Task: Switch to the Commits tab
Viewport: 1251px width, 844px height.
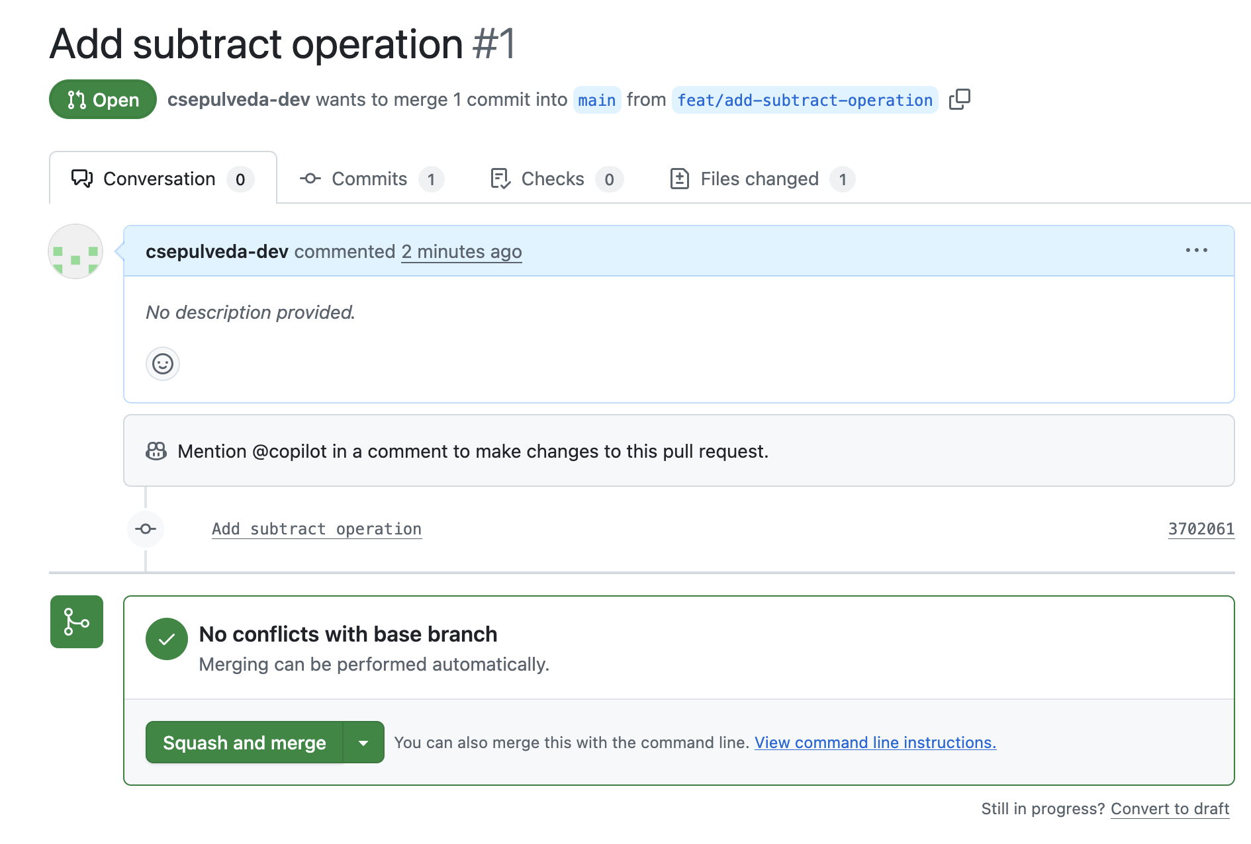Action: pyautogui.click(x=371, y=179)
